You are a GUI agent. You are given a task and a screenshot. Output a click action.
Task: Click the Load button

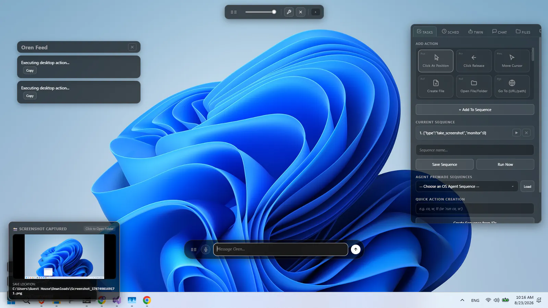coord(527,186)
